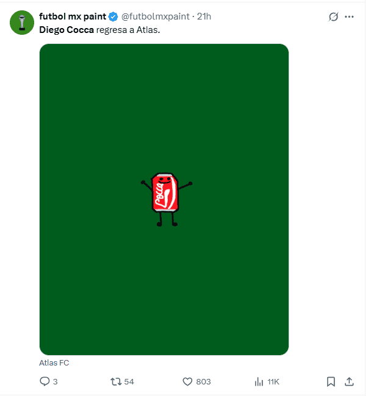Click the 11K views count
The width and height of the screenshot is (371, 396).
click(273, 381)
